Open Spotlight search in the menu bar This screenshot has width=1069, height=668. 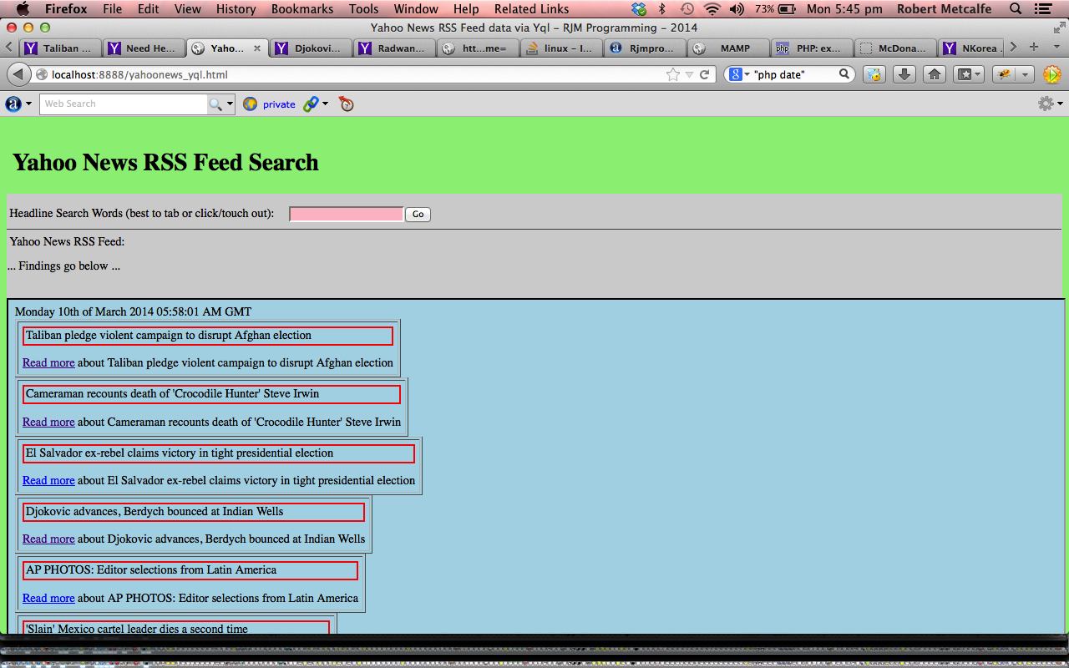point(1016,9)
